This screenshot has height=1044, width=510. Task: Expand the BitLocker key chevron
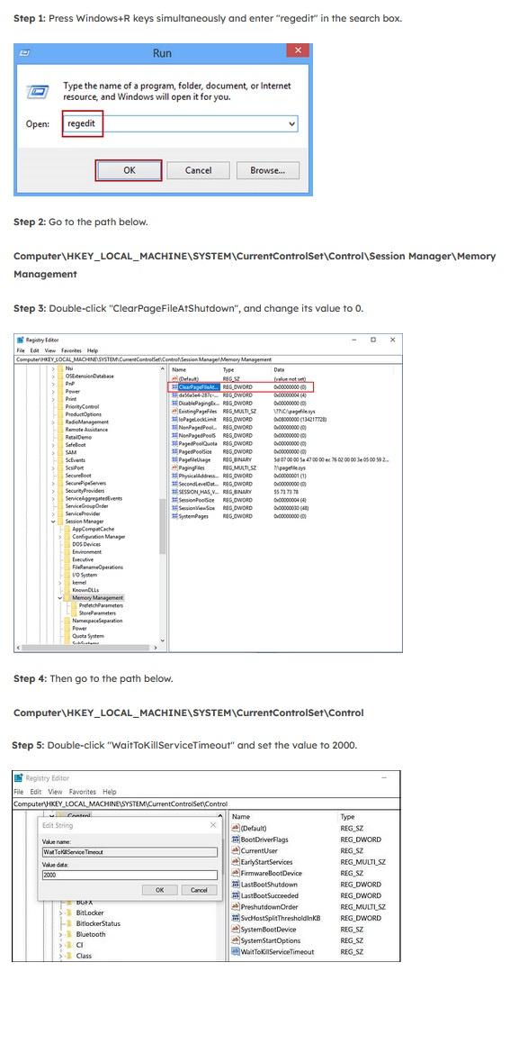click(x=60, y=912)
